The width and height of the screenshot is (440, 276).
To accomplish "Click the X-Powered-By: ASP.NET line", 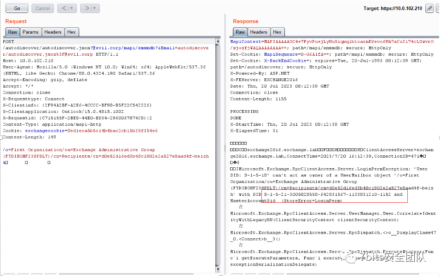I will 260,73.
